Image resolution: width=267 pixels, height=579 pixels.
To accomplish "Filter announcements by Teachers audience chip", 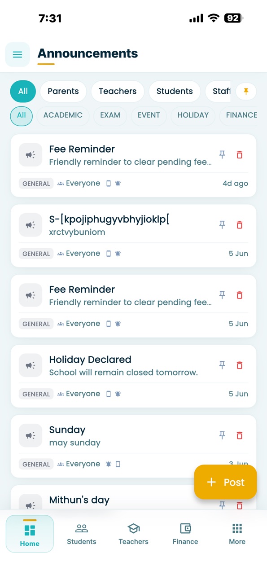I will 118,92.
